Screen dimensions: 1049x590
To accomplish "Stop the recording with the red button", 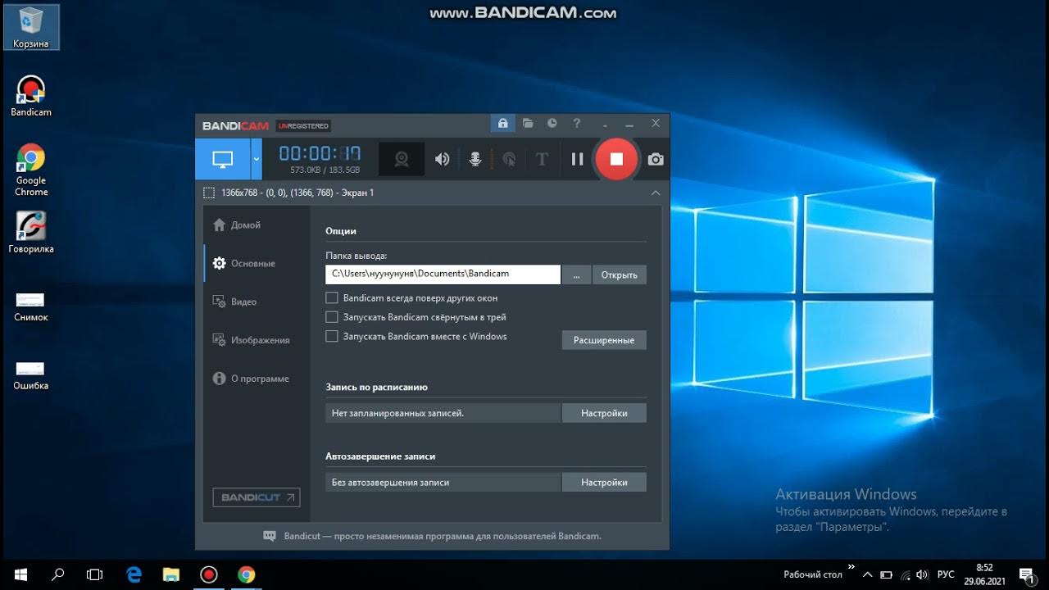I will 616,159.
